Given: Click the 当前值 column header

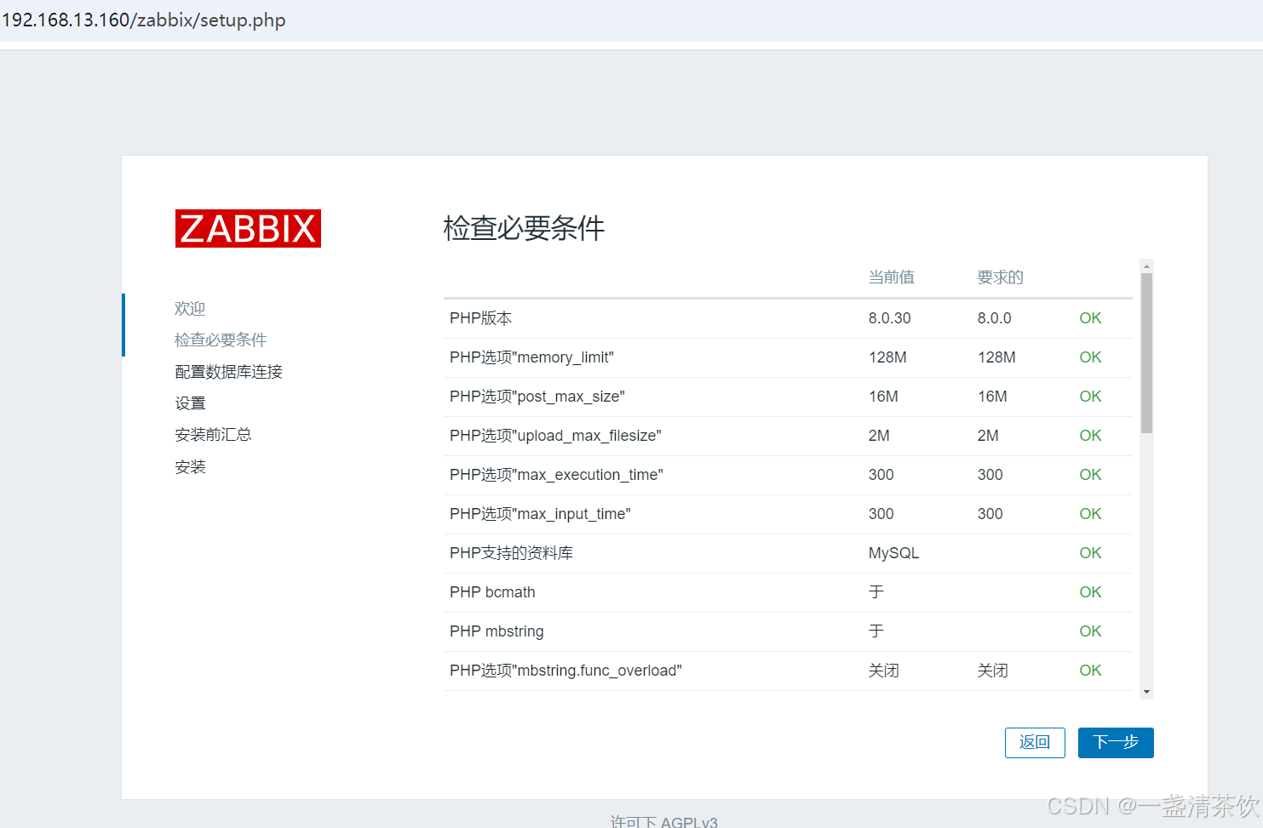Looking at the screenshot, I should 891,277.
